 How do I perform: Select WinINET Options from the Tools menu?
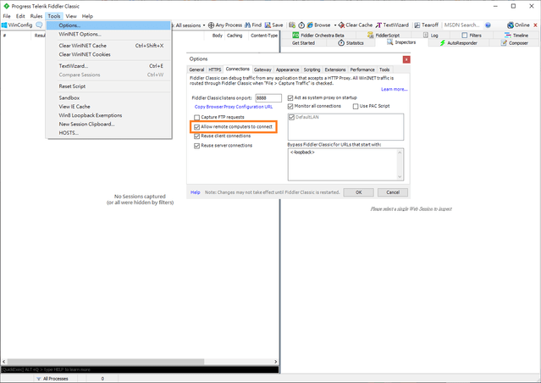point(80,34)
